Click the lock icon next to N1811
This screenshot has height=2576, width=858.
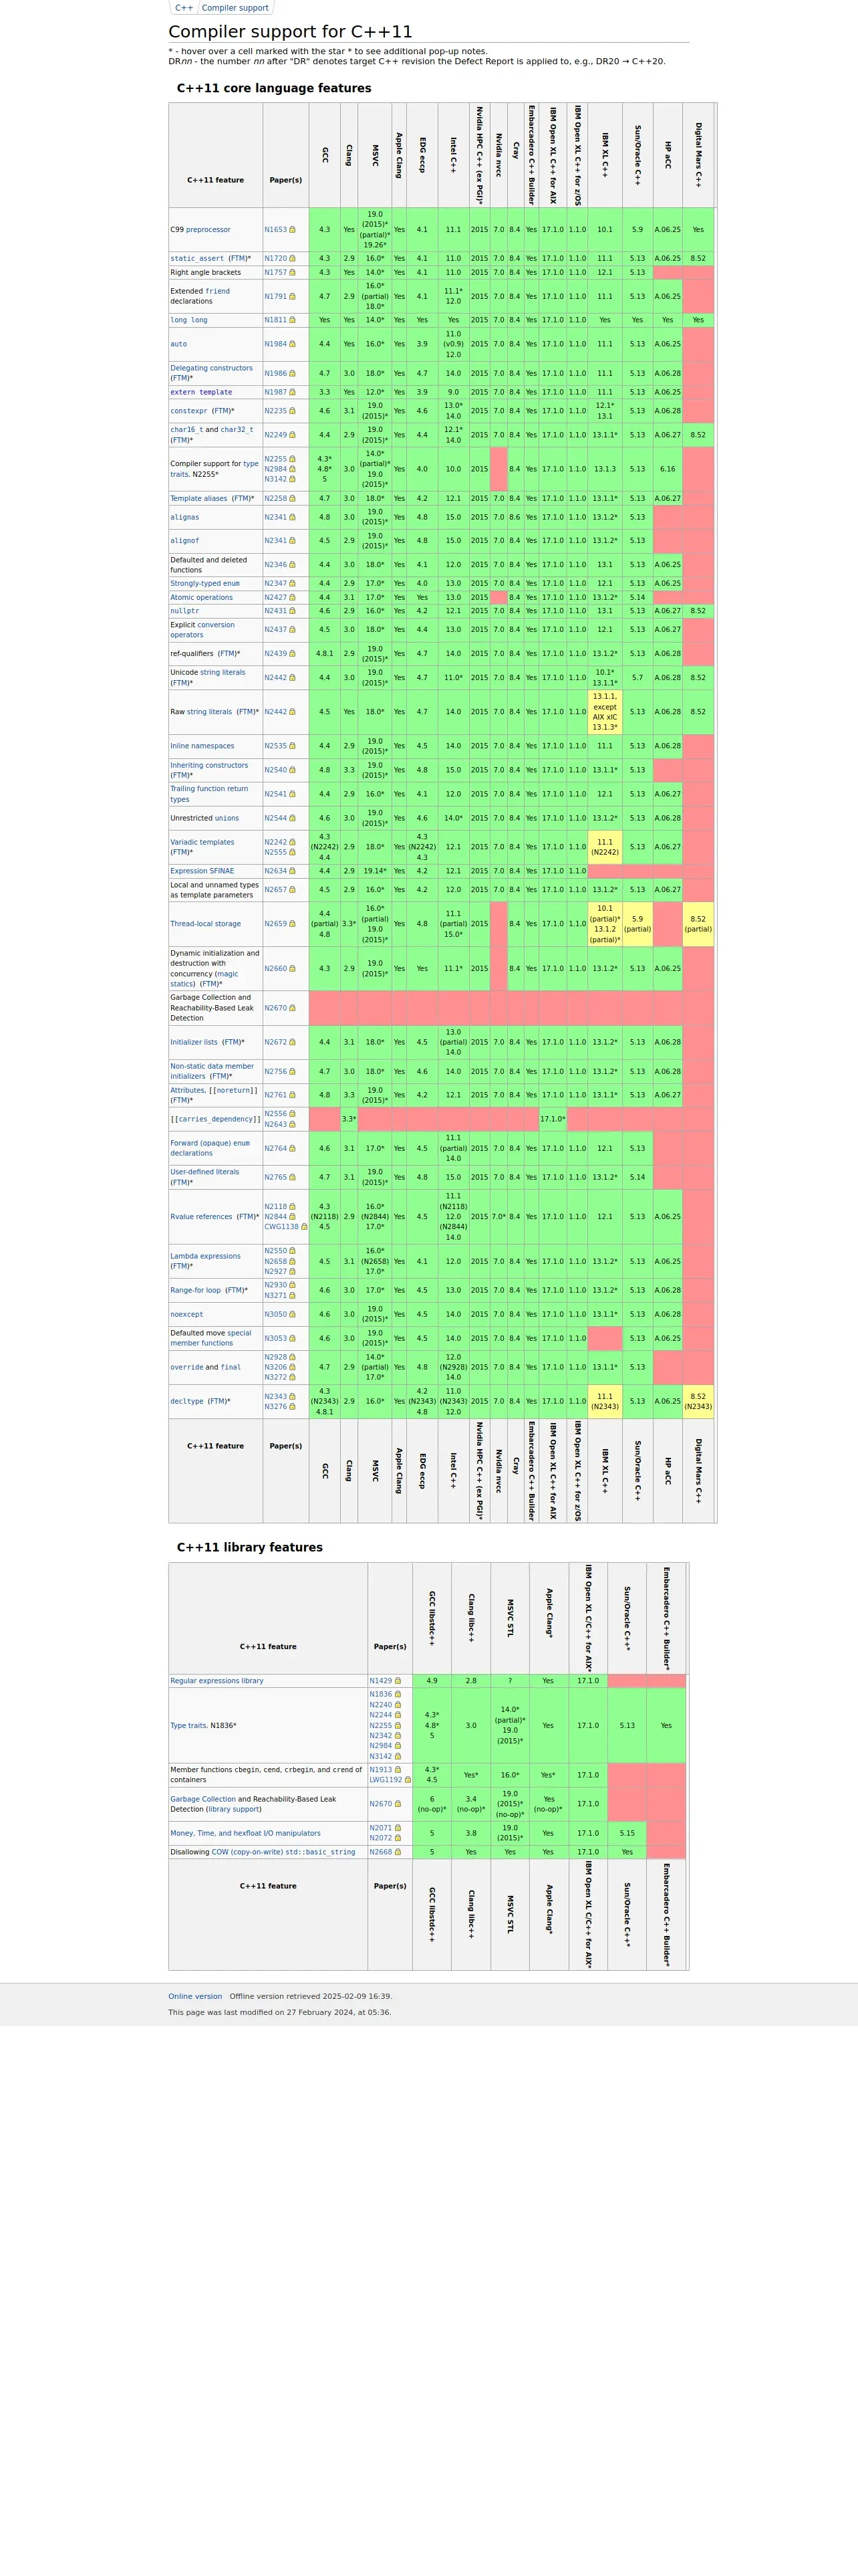(x=293, y=320)
